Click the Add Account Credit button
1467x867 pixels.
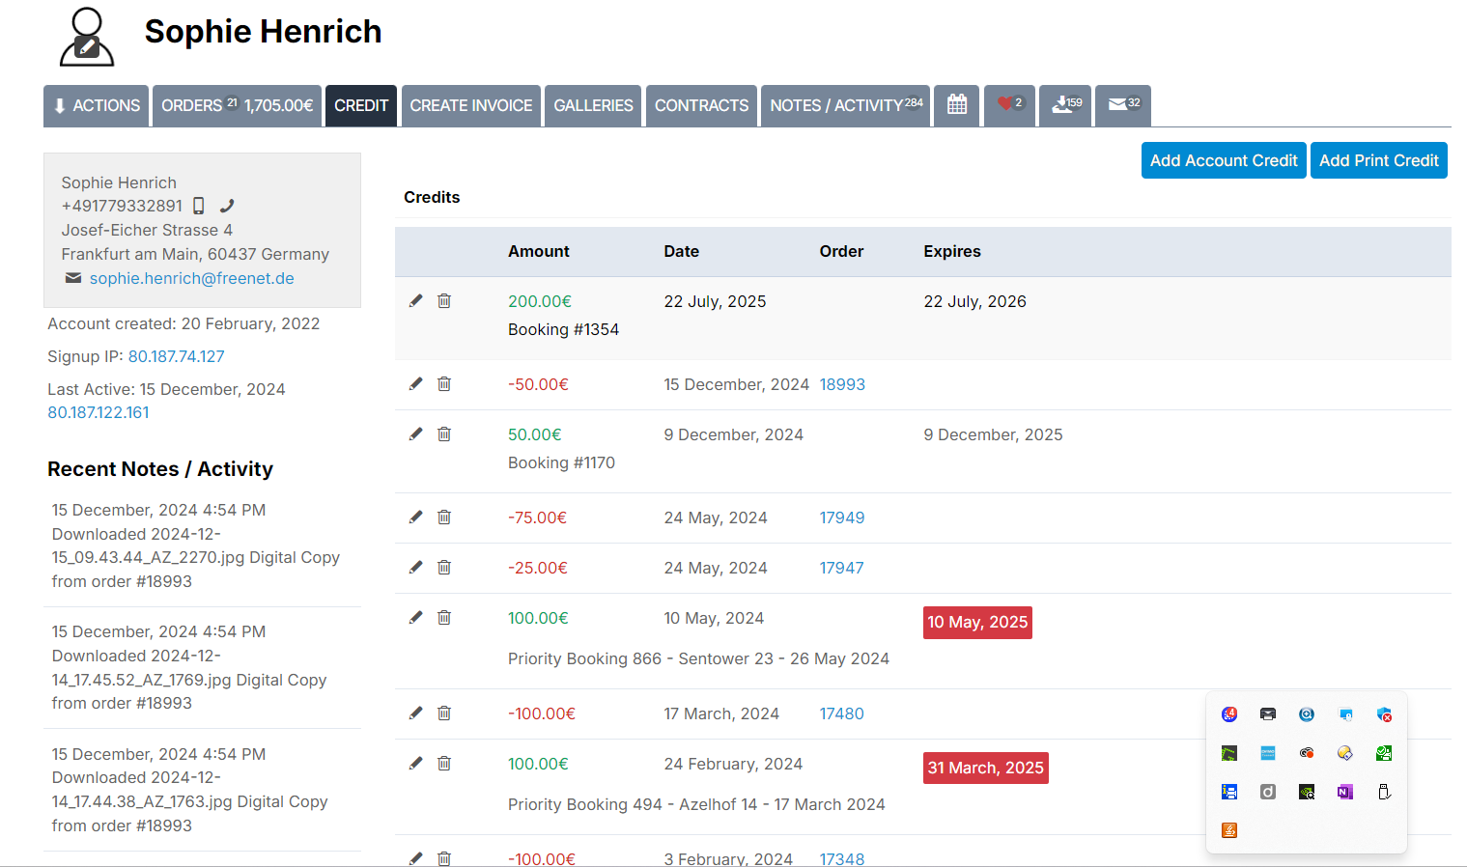[x=1224, y=160]
